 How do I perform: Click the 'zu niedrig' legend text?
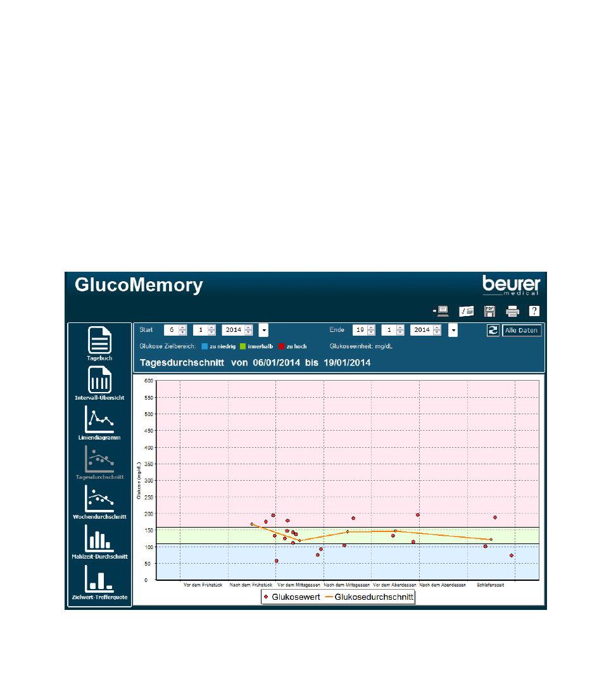click(x=222, y=346)
